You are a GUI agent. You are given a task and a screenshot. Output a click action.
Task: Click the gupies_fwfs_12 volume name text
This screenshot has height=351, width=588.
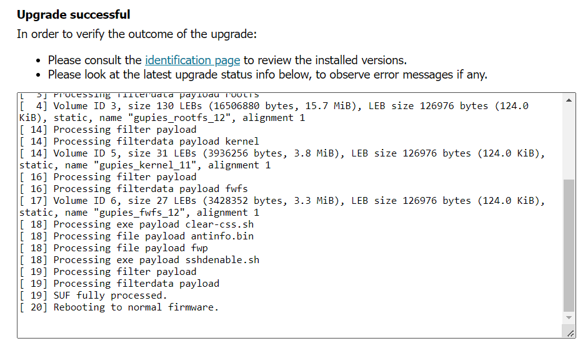click(x=142, y=213)
